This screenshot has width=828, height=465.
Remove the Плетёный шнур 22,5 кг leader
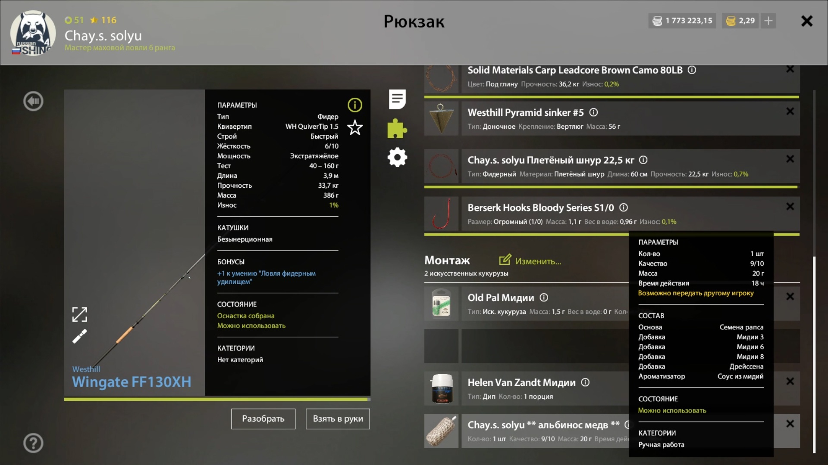(x=790, y=159)
